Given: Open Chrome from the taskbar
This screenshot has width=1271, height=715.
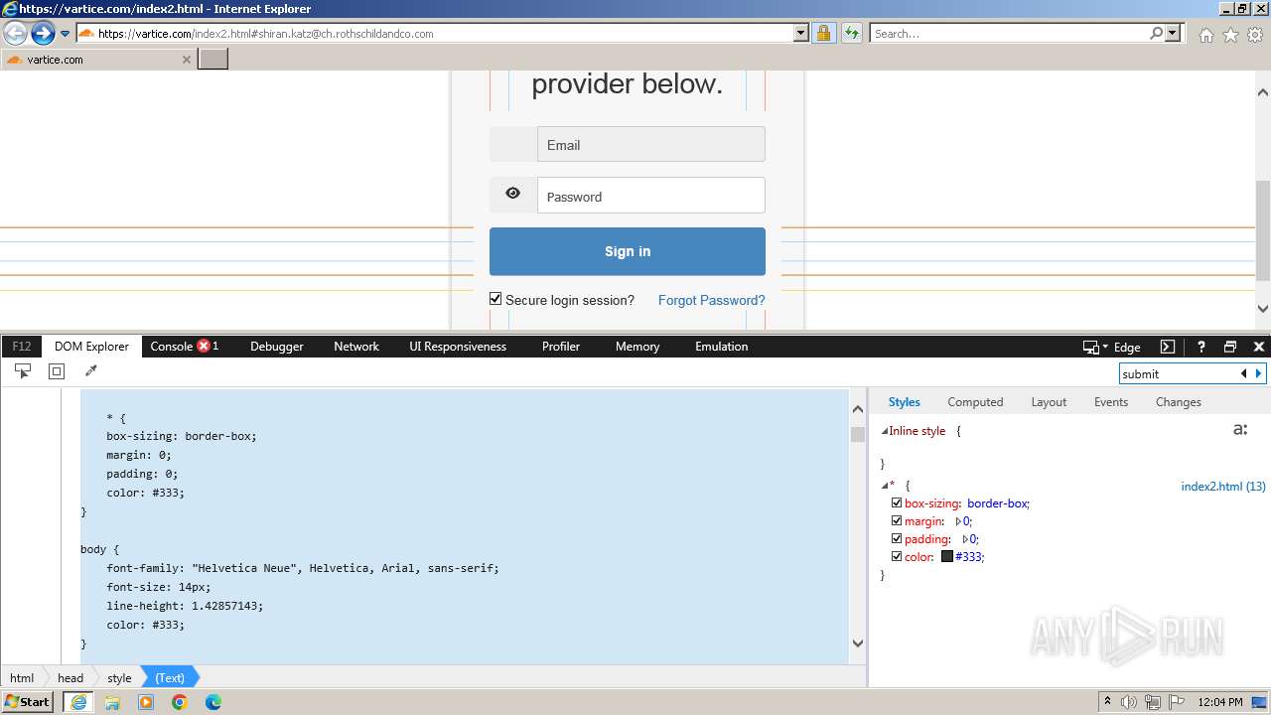Looking at the screenshot, I should pyautogui.click(x=179, y=702).
